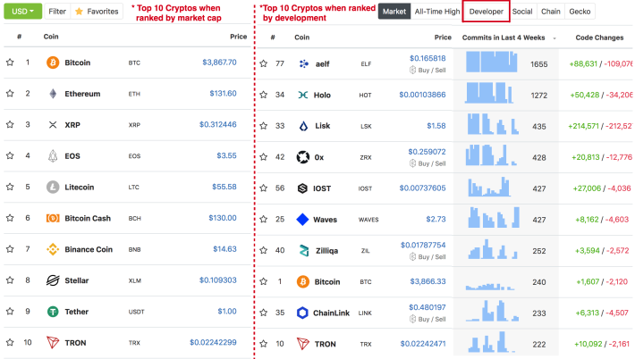
Task: Switch to the Developer tab
Action: point(486,12)
